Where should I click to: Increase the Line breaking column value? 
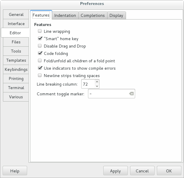(97, 82)
